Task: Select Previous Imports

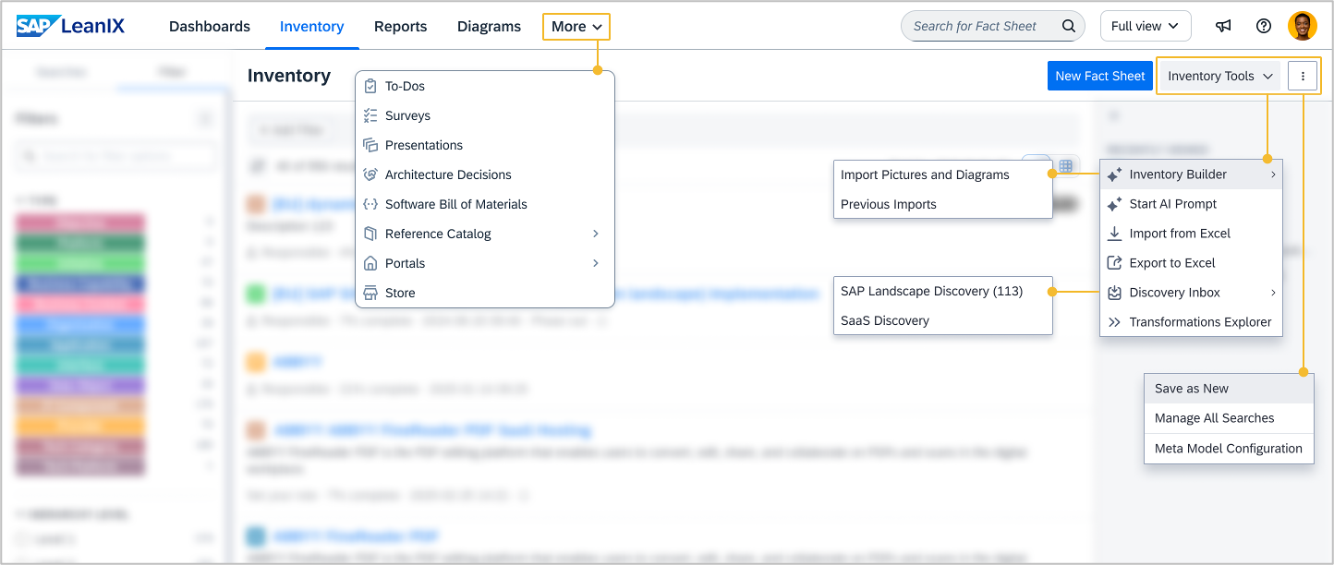Action: point(943,204)
